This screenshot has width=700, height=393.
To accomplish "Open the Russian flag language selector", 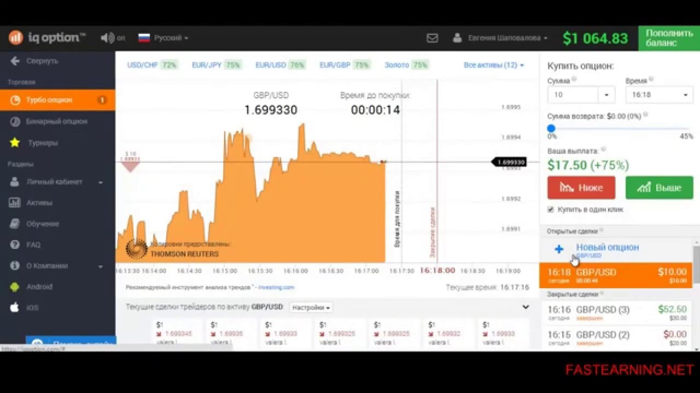I will (x=163, y=38).
